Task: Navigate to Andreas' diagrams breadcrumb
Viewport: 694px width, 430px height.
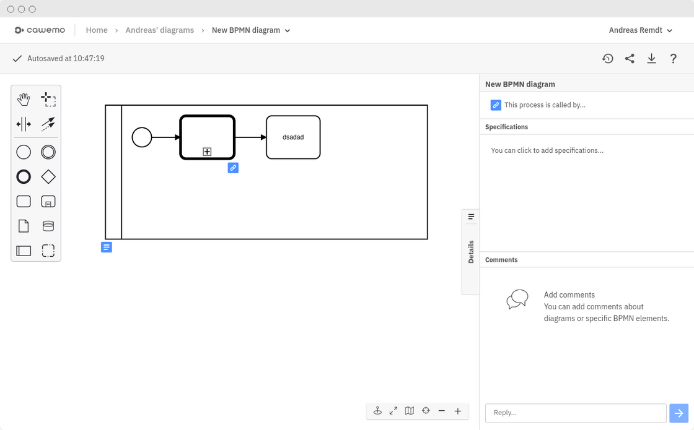Action: point(159,30)
